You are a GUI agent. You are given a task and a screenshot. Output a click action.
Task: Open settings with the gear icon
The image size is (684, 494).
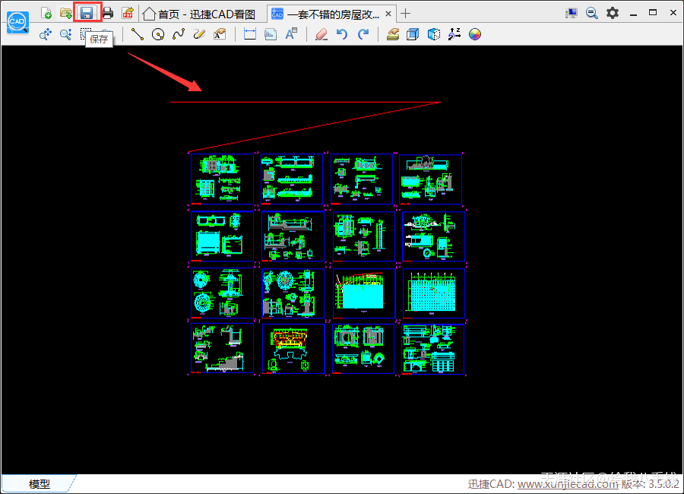click(613, 13)
